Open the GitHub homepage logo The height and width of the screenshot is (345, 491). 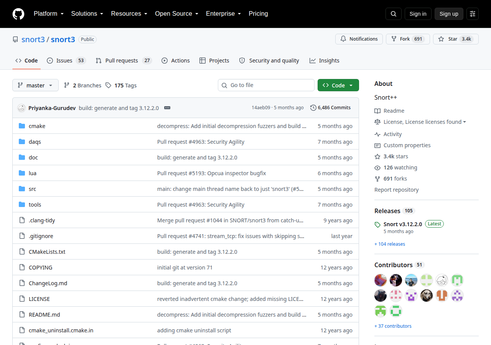coord(18,14)
